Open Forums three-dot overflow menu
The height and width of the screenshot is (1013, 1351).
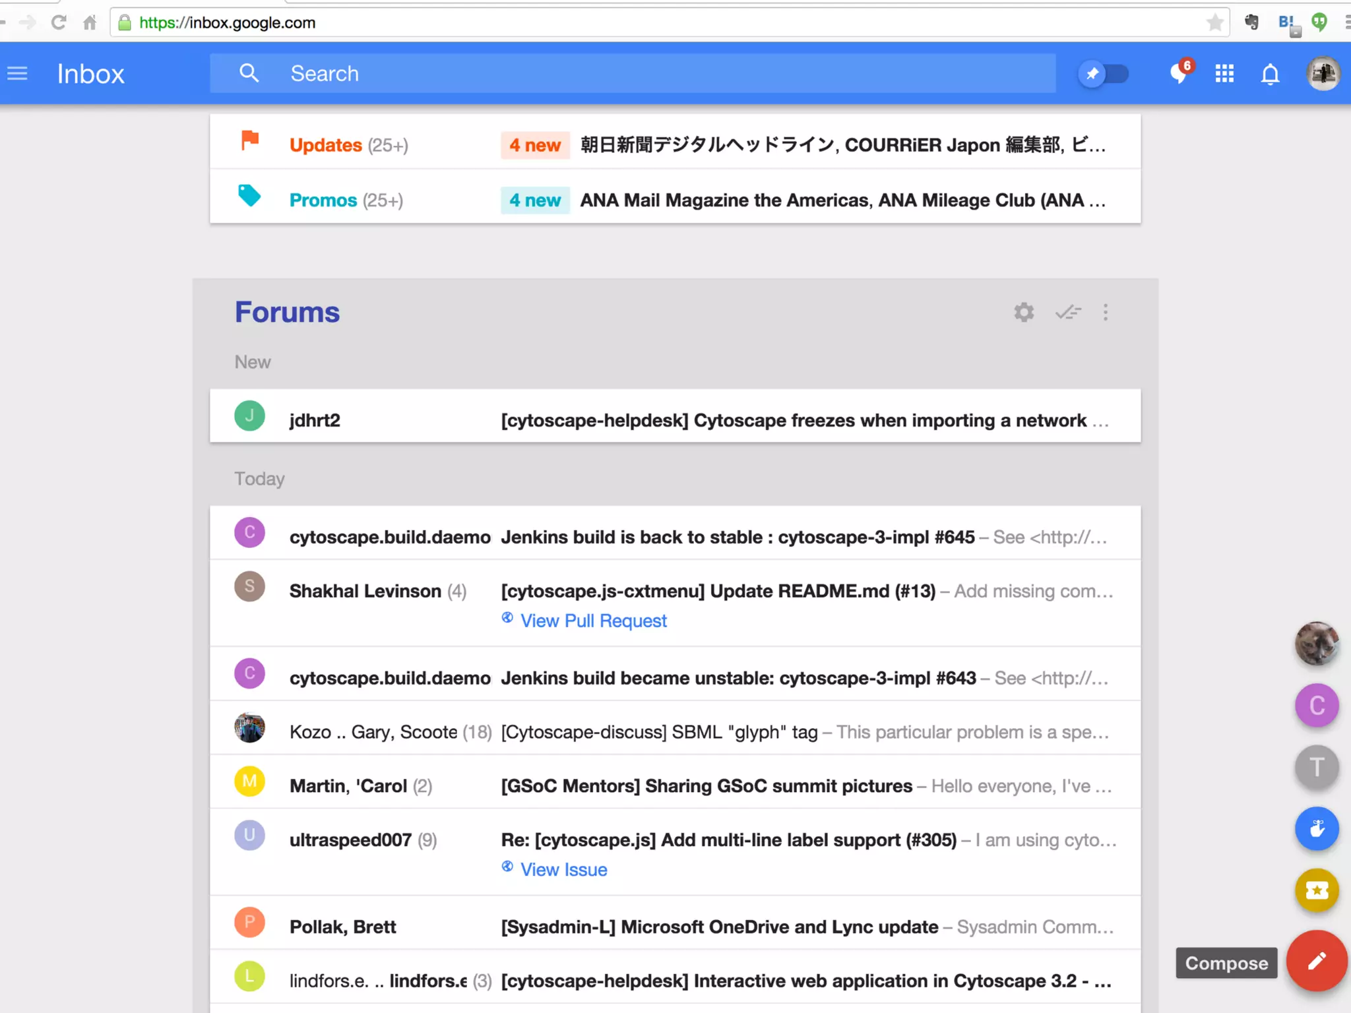(x=1106, y=312)
